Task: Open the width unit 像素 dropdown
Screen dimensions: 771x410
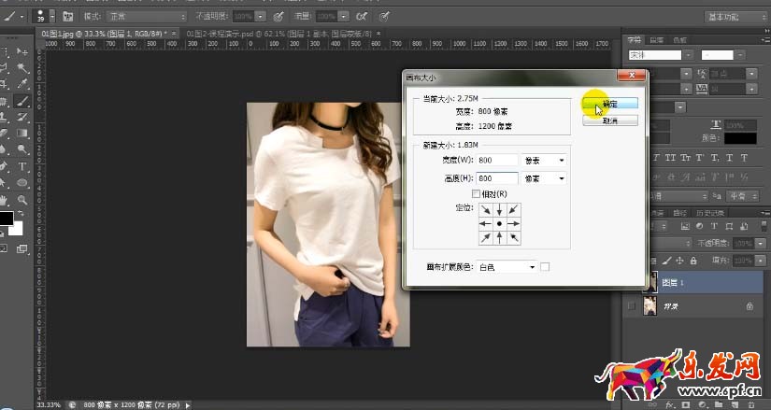Action: (x=545, y=160)
